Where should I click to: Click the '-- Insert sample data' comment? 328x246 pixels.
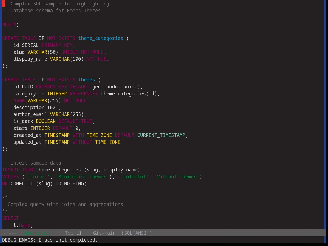pos(32,163)
